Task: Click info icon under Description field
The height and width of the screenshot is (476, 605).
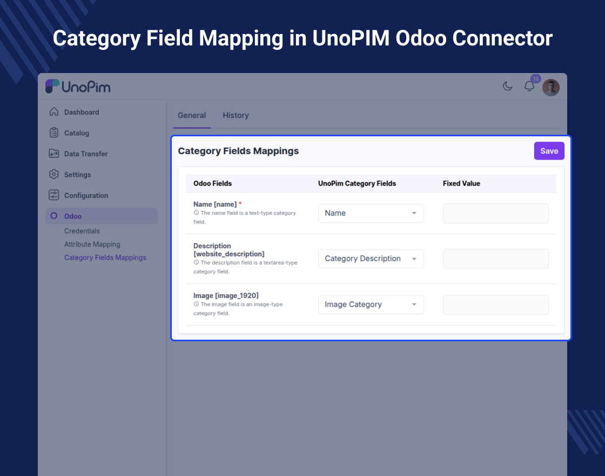Action: [x=196, y=262]
